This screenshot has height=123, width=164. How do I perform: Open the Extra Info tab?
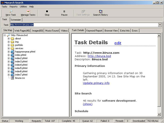125,31
